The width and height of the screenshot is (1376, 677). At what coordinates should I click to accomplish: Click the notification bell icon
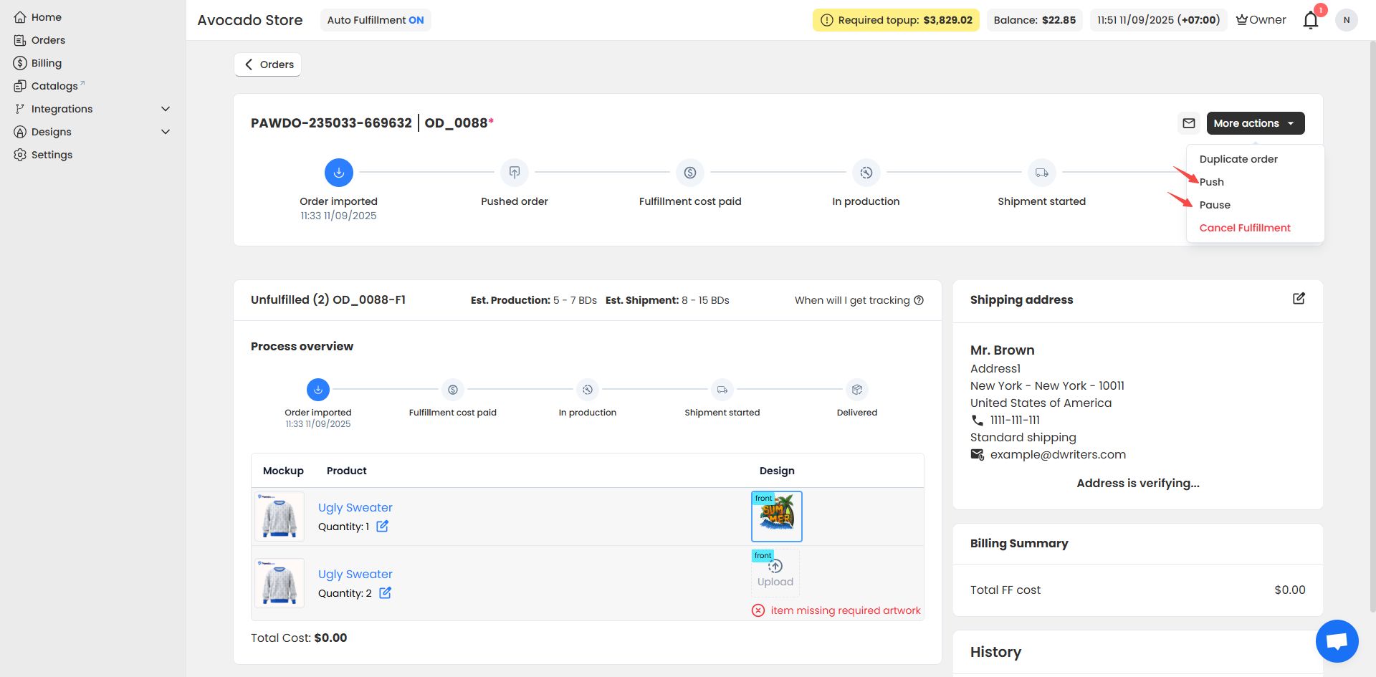(1310, 20)
